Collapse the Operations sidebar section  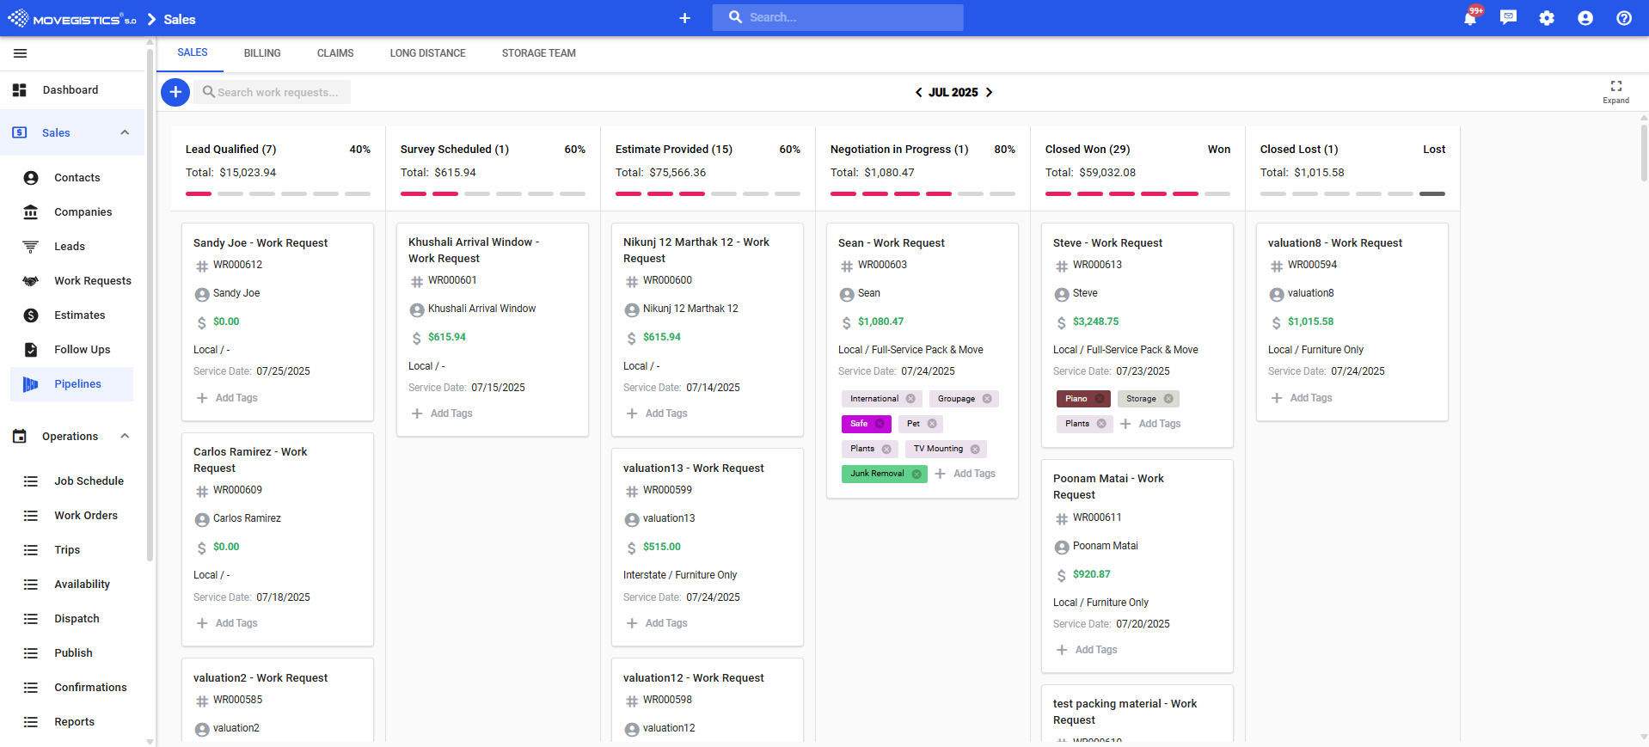pyautogui.click(x=125, y=436)
